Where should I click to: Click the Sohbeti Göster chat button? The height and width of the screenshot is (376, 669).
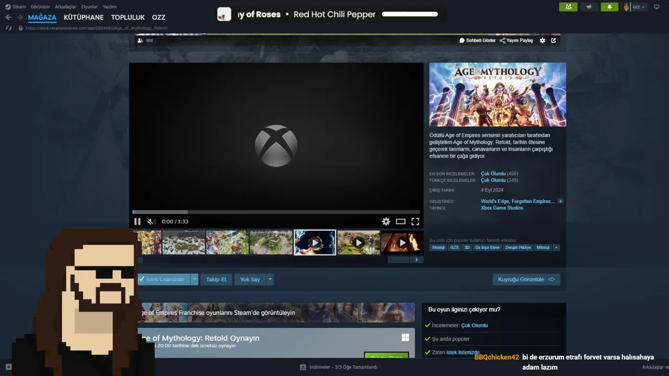[477, 40]
